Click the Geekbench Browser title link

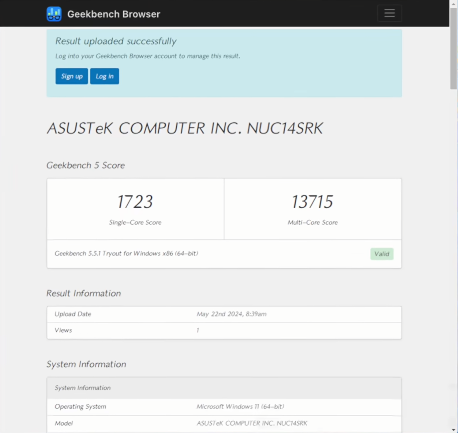tap(114, 14)
